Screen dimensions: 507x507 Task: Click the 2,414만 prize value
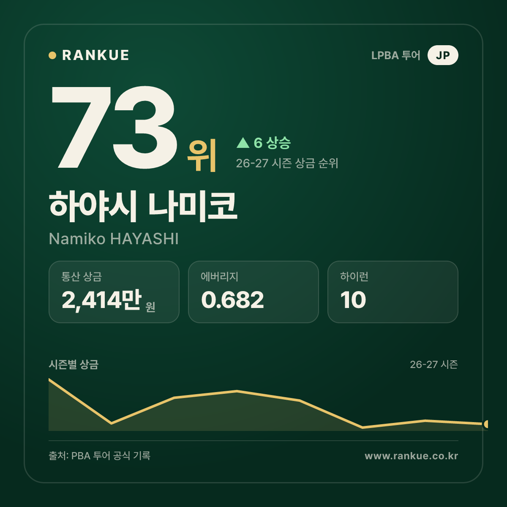coord(101,300)
